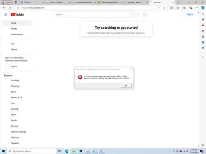Open a new browser tab
Viewport: 206px width, 154px height.
pyautogui.click(x=178, y=2)
